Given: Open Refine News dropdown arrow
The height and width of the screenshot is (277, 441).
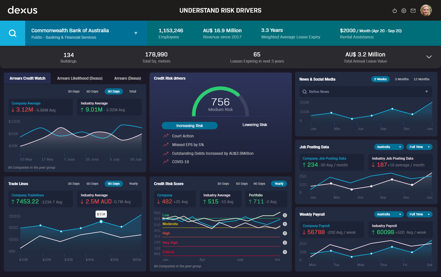Looking at the screenshot, I should click(426, 92).
